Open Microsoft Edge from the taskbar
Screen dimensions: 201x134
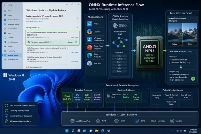tap(103, 131)
